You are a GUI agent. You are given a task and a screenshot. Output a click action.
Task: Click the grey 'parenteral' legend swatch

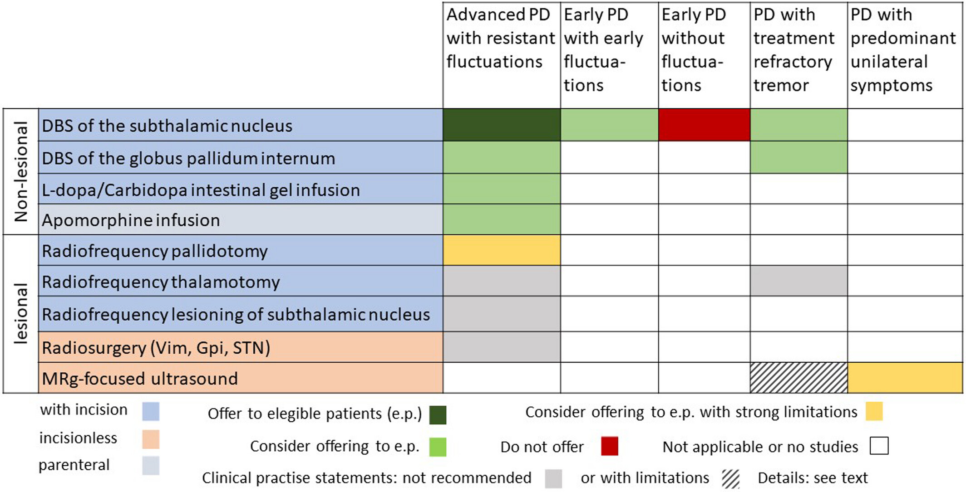tap(151, 465)
